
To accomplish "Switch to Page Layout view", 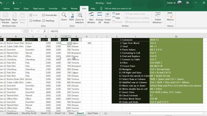I will pyautogui.click(x=15, y=18).
